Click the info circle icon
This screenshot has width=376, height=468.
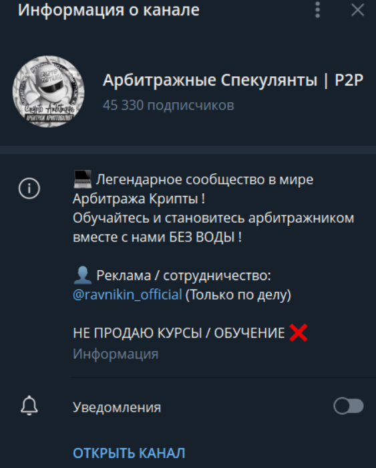[29, 189]
